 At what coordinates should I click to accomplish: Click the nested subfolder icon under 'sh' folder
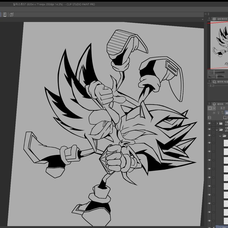click(224, 136)
